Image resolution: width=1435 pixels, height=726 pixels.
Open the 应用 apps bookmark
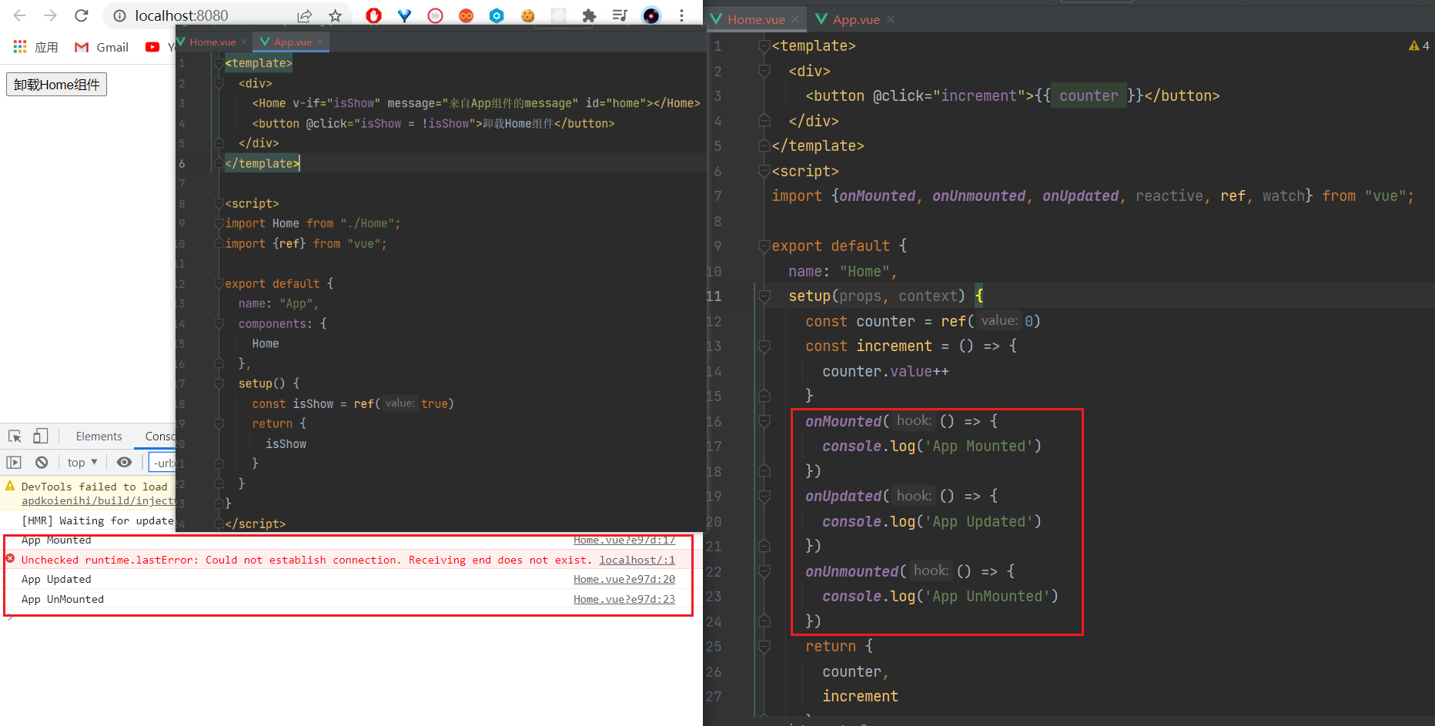click(35, 47)
